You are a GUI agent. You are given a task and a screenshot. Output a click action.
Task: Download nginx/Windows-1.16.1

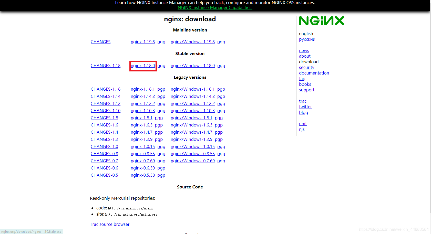(x=193, y=89)
